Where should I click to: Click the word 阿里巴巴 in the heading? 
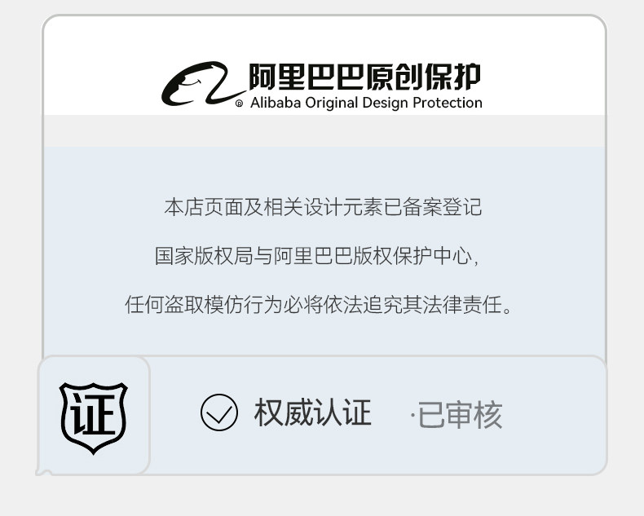pos(307,77)
